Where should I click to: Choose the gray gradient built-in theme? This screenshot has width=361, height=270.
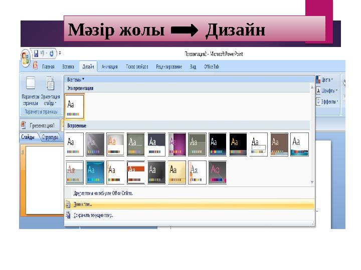point(95,144)
